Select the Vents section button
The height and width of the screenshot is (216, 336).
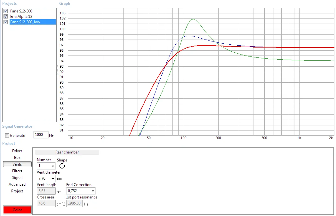(x=17, y=164)
